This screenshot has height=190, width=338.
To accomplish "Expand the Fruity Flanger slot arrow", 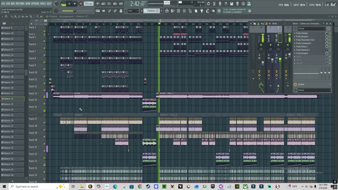I will coord(295,33).
